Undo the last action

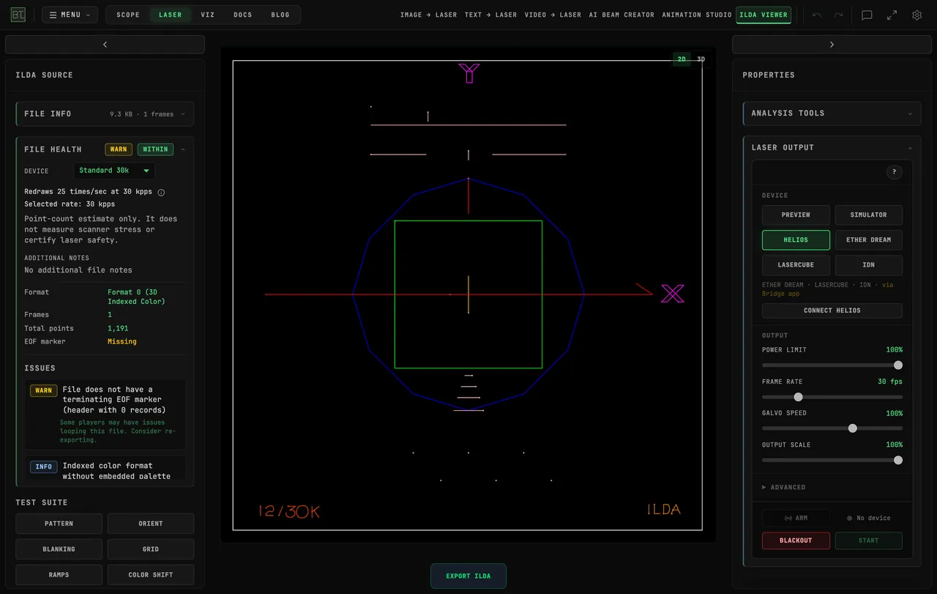click(817, 15)
